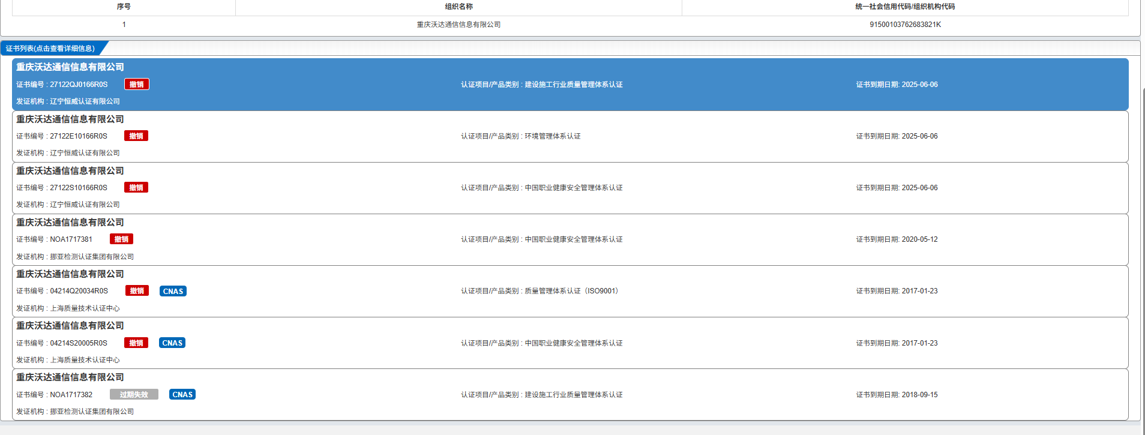
Task: Click issuing body under certificate 04214Q20034R0S
Action: click(x=85, y=308)
